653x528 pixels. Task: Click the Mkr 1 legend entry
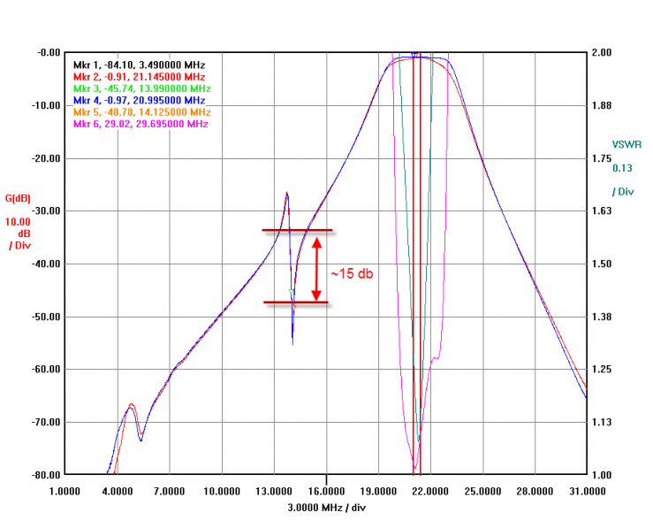[x=137, y=65]
